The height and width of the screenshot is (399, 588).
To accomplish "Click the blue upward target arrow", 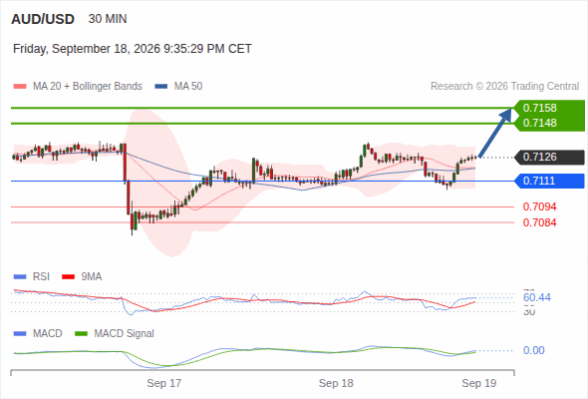I will click(x=495, y=132).
